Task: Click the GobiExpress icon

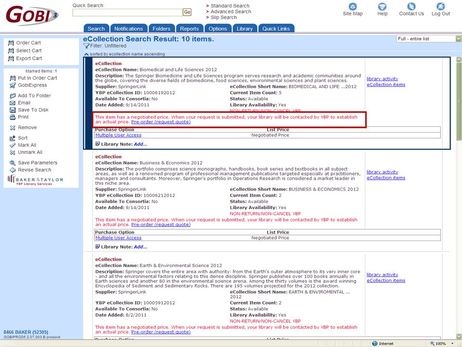Action: pyautogui.click(x=13, y=85)
